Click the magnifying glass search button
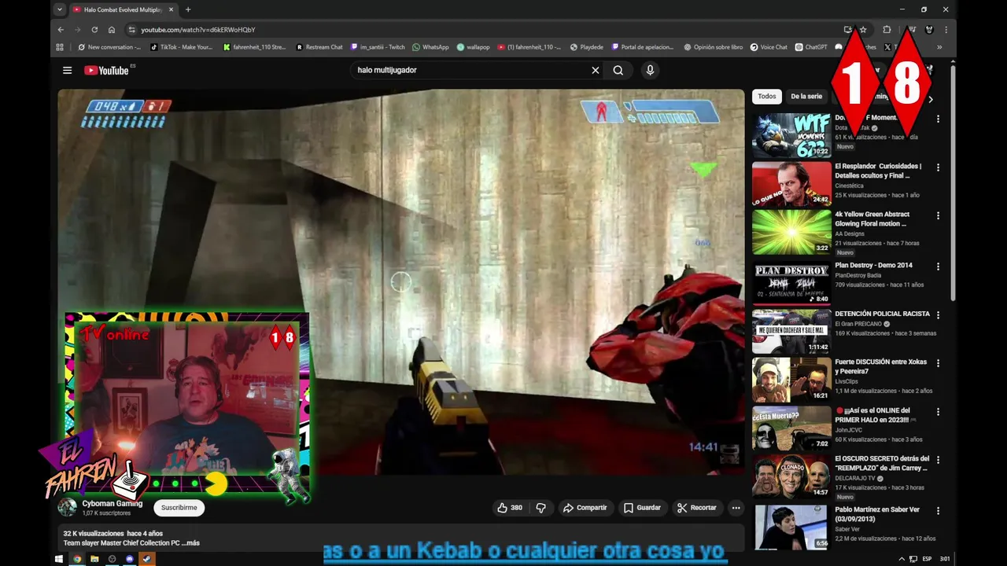 [x=618, y=70]
